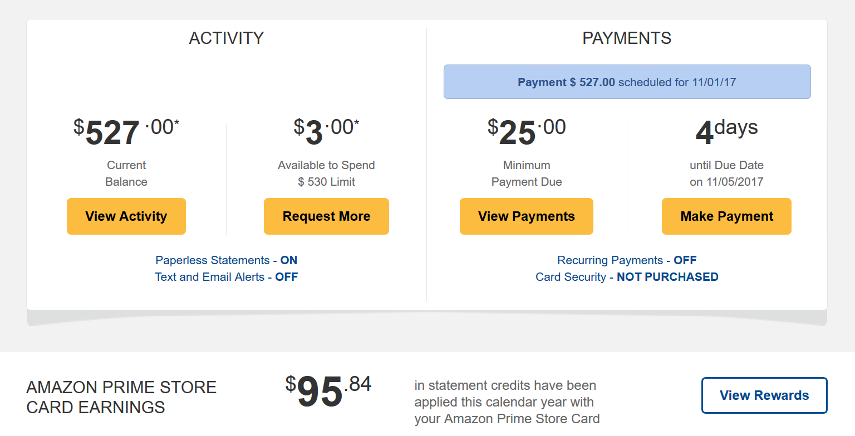The width and height of the screenshot is (855, 436).
Task: Click the scheduled payment for 11/01/17 banner
Action: click(627, 82)
